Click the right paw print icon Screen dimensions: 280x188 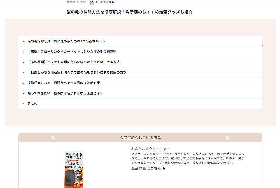point(227,138)
